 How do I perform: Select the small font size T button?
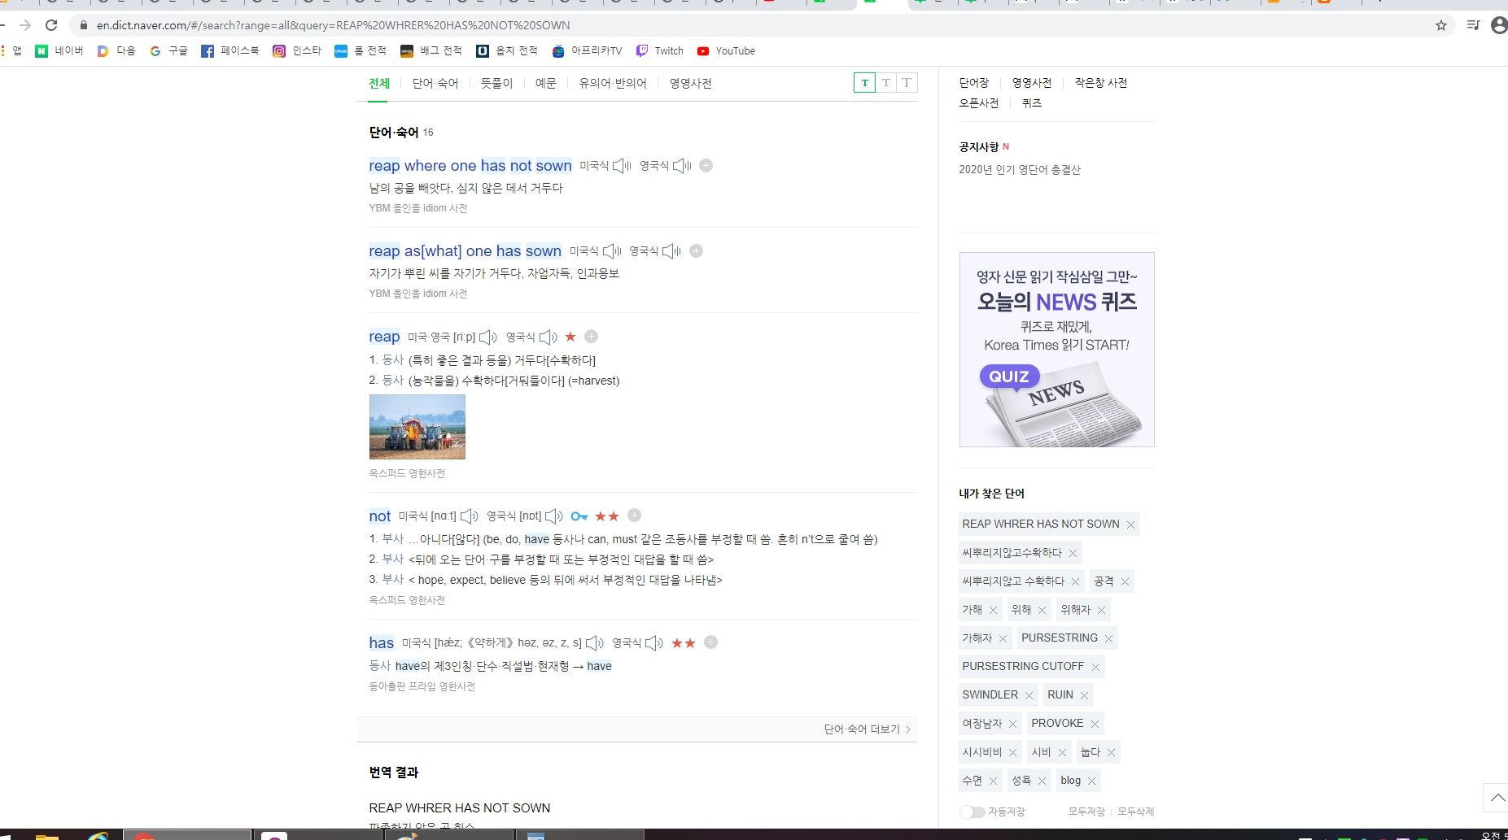coord(864,83)
